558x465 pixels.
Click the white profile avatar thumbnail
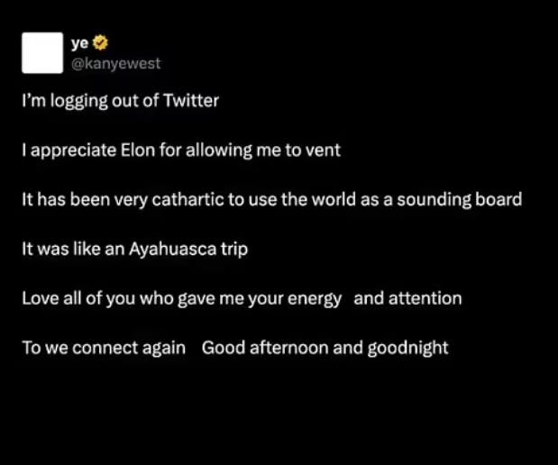click(x=42, y=53)
